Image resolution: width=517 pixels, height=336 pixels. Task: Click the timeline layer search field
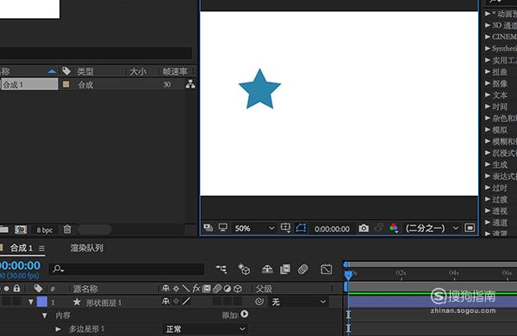[x=127, y=269]
